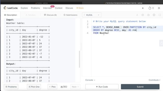This screenshot has width=163, height=91.
Task: Click the panel divider handle
Action: pos(81,47)
